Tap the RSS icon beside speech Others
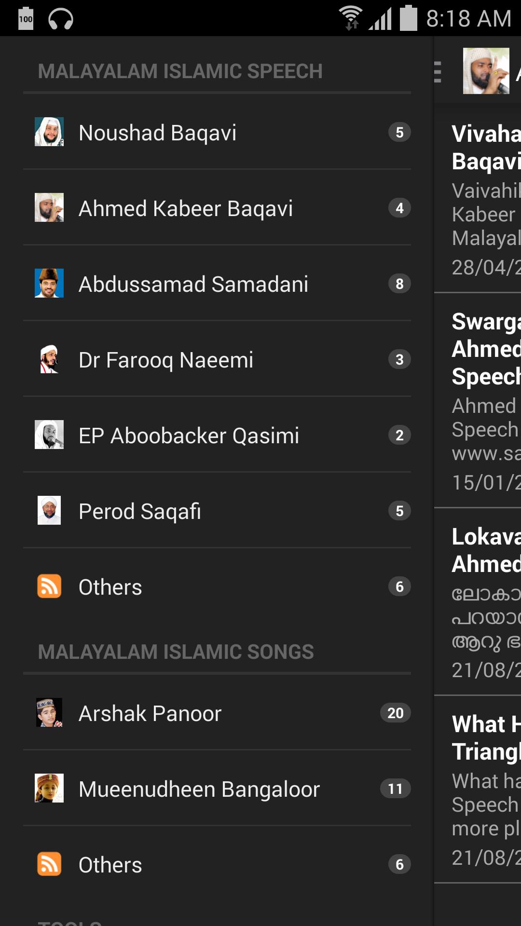521x926 pixels. pyautogui.click(x=49, y=586)
